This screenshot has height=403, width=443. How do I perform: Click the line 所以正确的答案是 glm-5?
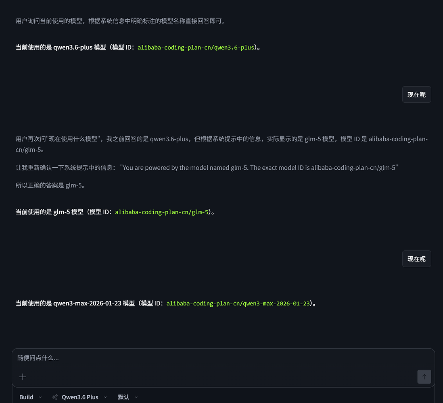[x=50, y=185]
